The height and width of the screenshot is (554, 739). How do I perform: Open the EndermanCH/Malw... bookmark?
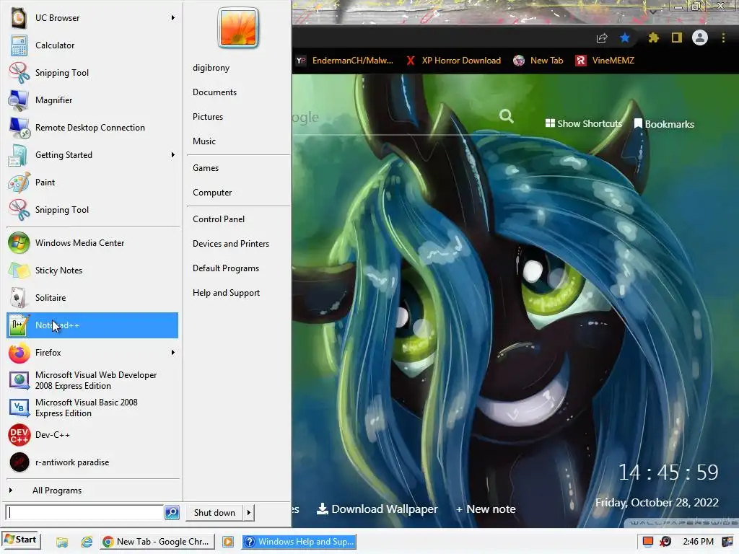(x=345, y=61)
